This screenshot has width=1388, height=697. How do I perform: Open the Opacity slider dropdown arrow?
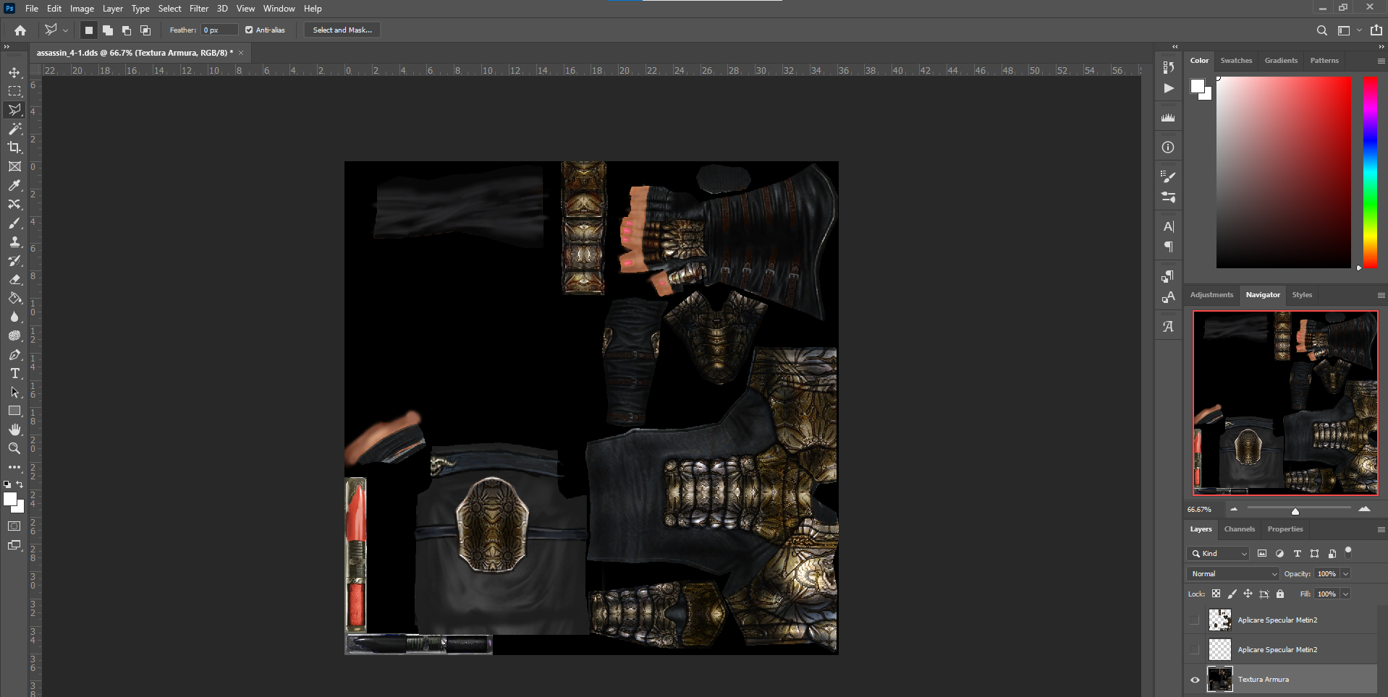click(1345, 574)
